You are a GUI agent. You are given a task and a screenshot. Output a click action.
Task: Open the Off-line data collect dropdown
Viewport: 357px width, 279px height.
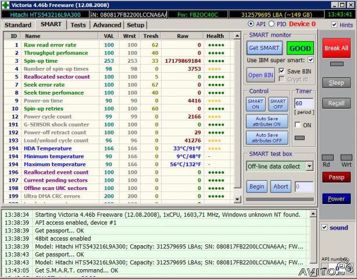(309, 166)
